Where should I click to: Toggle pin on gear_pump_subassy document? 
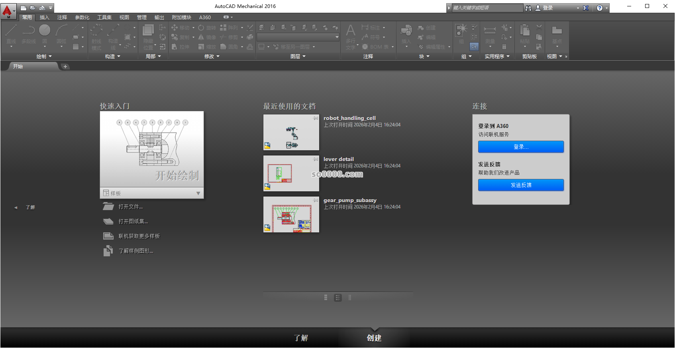pyautogui.click(x=316, y=201)
